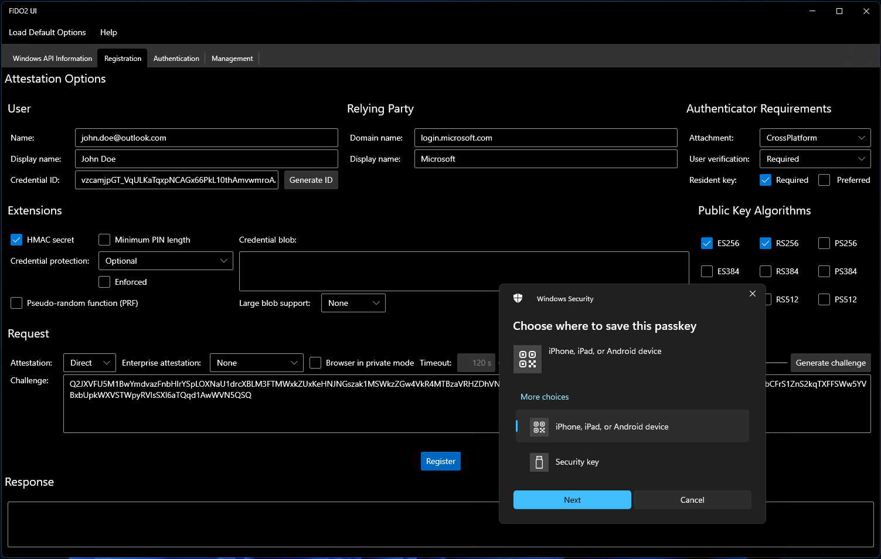881x559 pixels.
Task: Click the QR icon in More choices list
Action: pyautogui.click(x=539, y=427)
